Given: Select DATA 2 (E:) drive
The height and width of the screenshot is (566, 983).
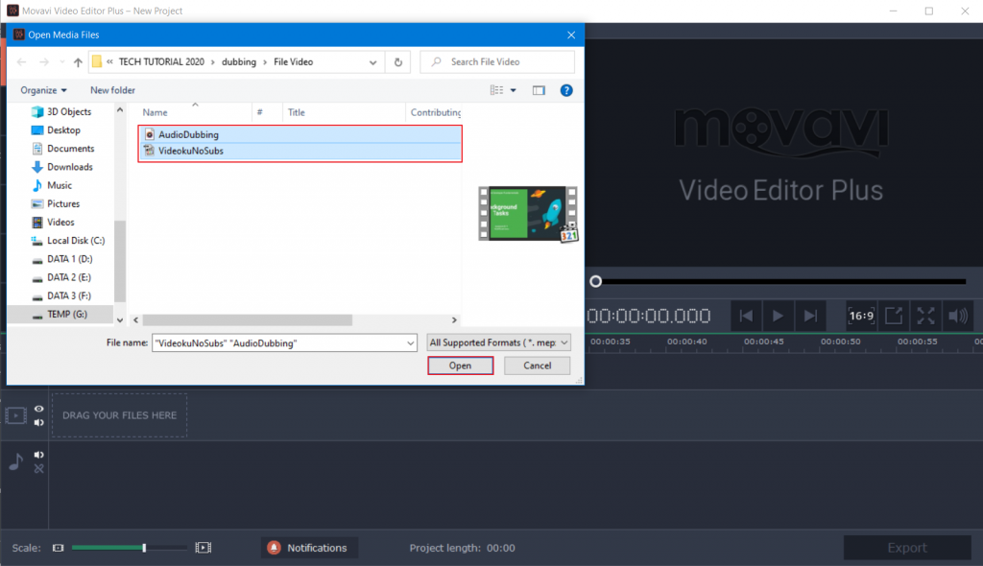Looking at the screenshot, I should [69, 277].
